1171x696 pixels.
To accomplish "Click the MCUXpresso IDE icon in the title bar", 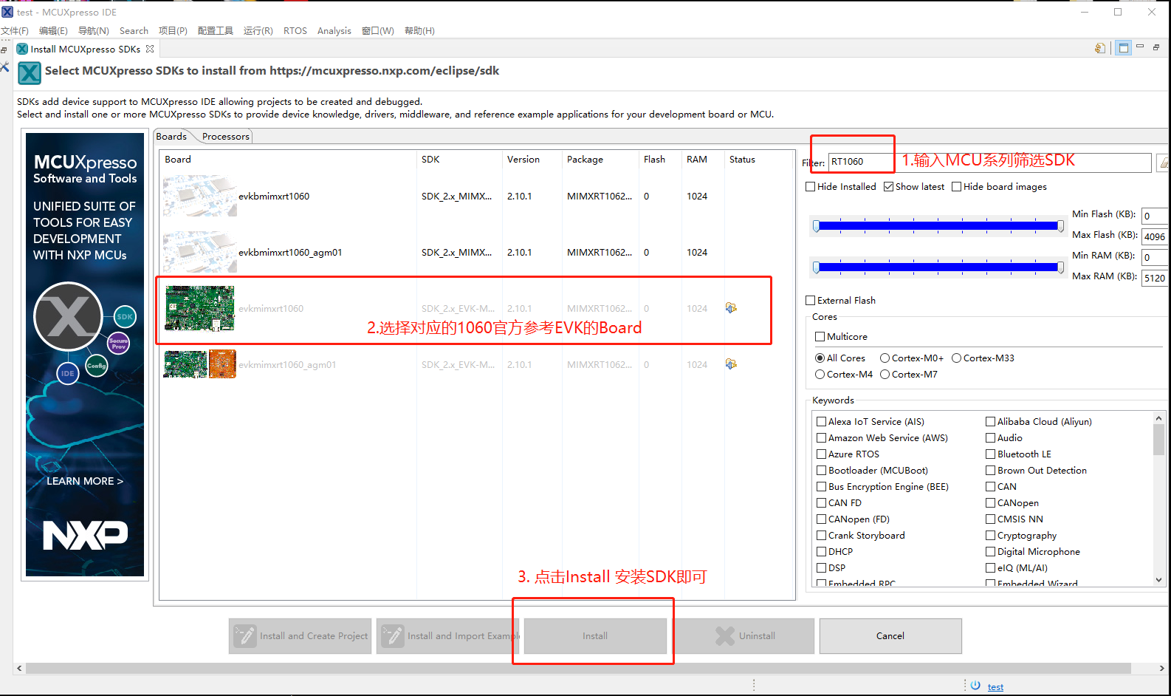I will pyautogui.click(x=7, y=12).
